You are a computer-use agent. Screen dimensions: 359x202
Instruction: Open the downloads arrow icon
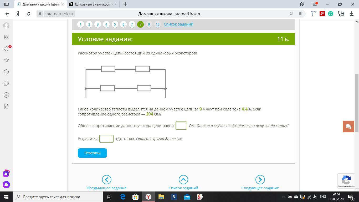(352, 14)
